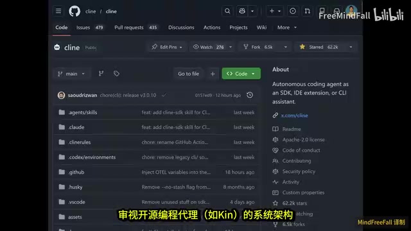The height and width of the screenshot is (231, 411).
Task: Click the Go to file search box
Action: tap(188, 74)
